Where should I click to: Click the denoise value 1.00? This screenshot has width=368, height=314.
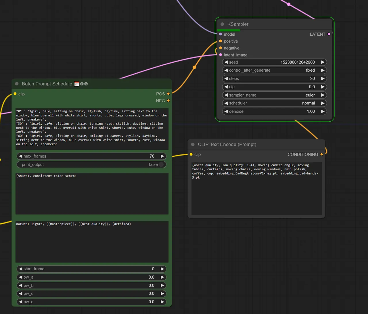(311, 111)
